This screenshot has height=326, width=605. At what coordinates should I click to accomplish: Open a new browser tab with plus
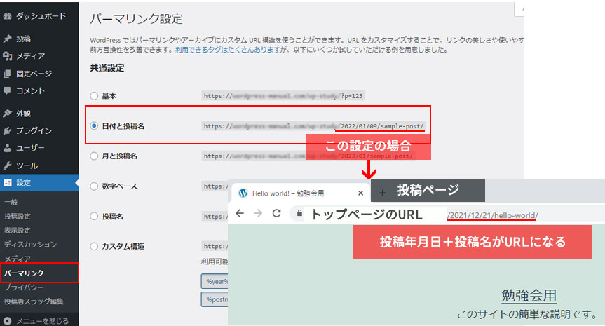[x=382, y=193]
